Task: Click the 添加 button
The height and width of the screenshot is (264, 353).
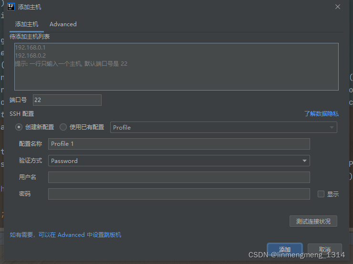Action: 285,249
